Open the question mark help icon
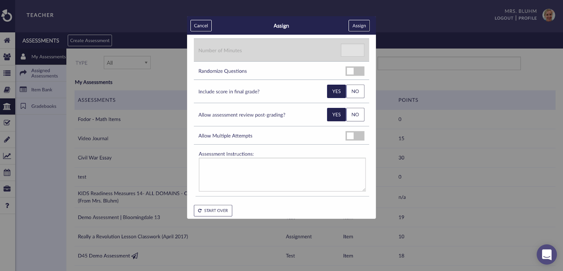The height and width of the screenshot is (271, 563). tap(7, 206)
